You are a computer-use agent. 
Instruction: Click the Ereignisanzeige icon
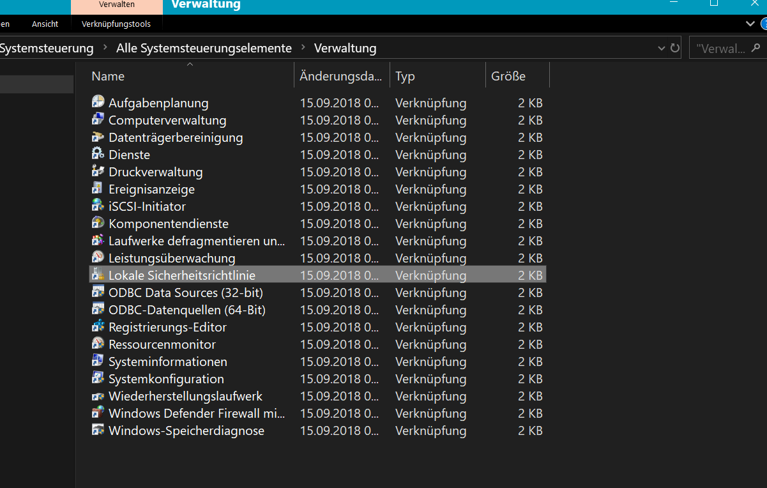pos(98,188)
